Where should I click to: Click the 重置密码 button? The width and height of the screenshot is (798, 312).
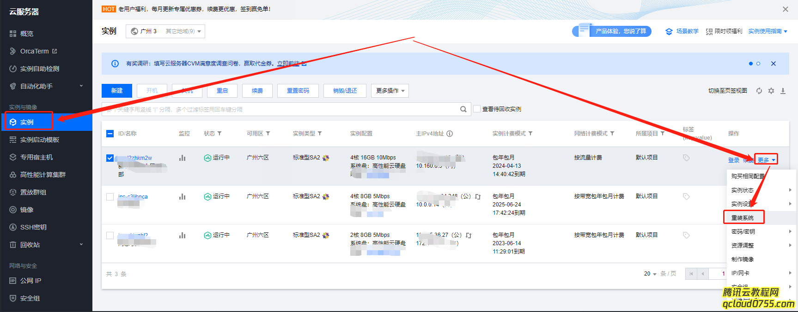pyautogui.click(x=298, y=91)
